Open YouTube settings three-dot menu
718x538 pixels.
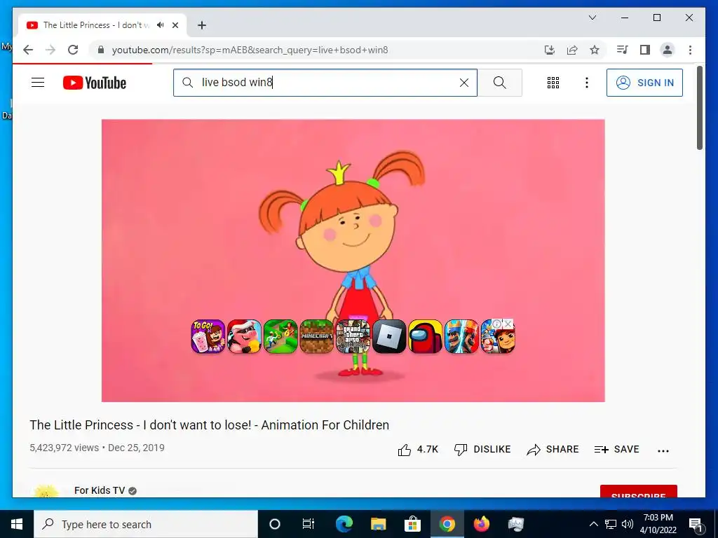coord(587,83)
